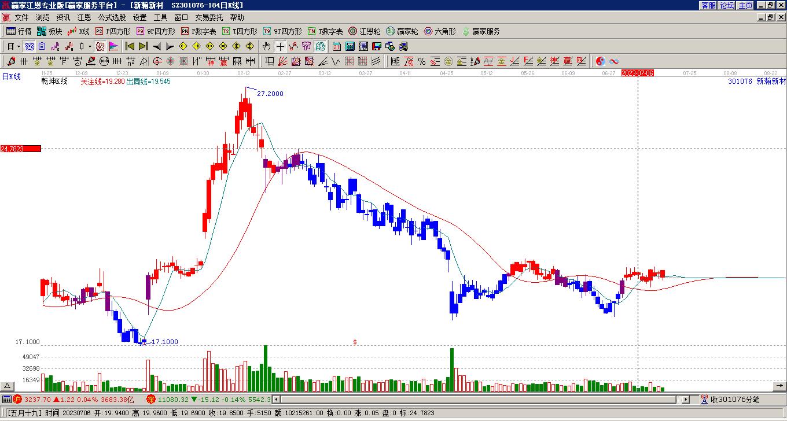This screenshot has height=421, width=787.
Task: Open the T数字表 tool
Action: click(x=325, y=31)
